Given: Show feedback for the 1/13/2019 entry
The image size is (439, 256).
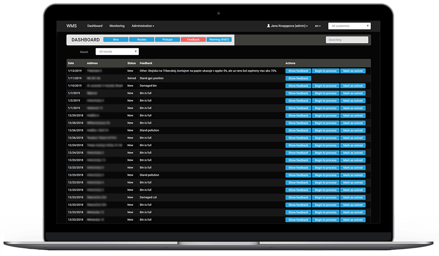Looking at the screenshot, I should point(298,71).
